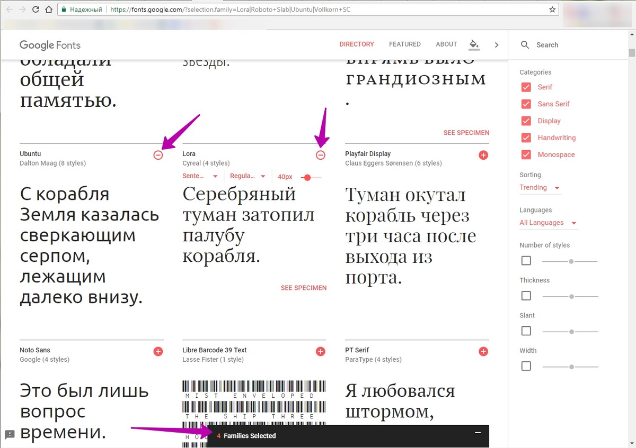The image size is (636, 448).
Task: Enable Width filter checkbox
Action: click(526, 366)
